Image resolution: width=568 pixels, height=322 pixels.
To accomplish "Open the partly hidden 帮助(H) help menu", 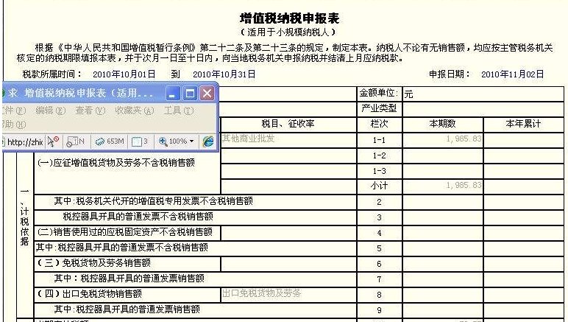I will pos(14,125).
